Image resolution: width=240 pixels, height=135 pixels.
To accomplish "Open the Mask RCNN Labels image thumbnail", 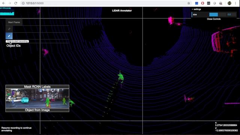I will click(37, 98).
